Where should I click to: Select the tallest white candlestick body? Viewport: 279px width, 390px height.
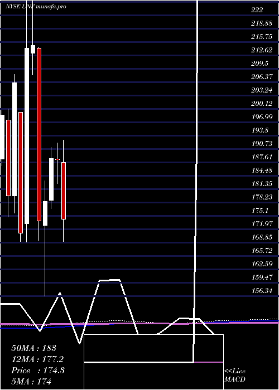[x=27, y=136]
